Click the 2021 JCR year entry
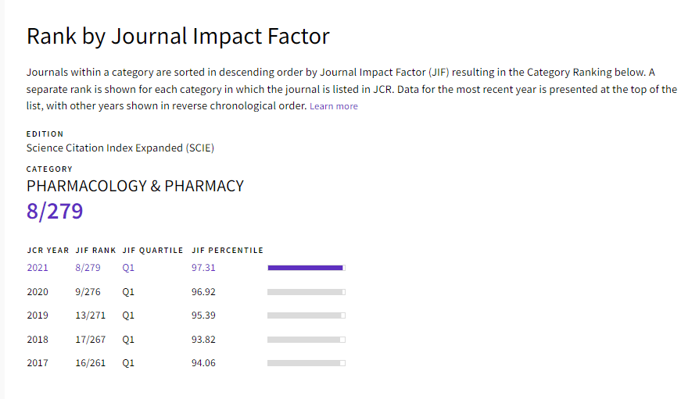Image resolution: width=699 pixels, height=399 pixels. click(38, 268)
